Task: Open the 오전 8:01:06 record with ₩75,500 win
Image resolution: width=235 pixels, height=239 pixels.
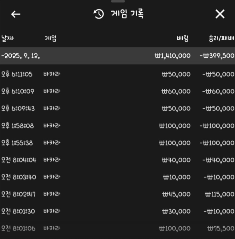Action: [117, 228]
